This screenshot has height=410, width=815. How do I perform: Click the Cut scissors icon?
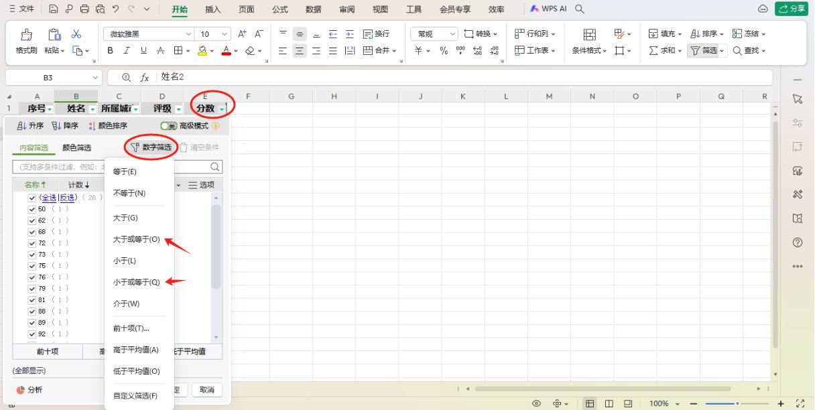point(76,34)
